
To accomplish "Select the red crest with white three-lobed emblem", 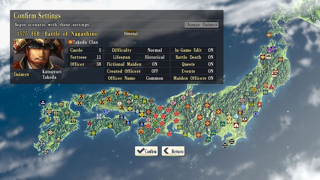I will click(236, 125).
